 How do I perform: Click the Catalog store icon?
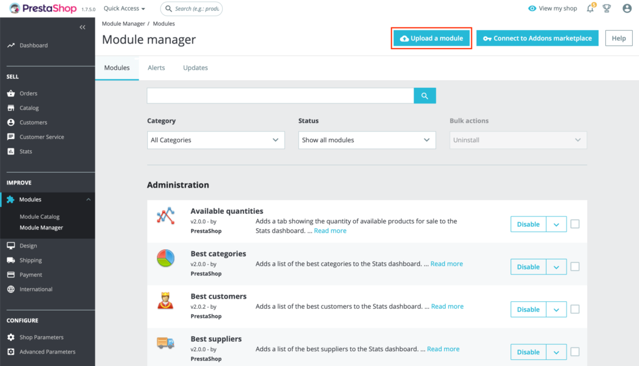pyautogui.click(x=11, y=108)
